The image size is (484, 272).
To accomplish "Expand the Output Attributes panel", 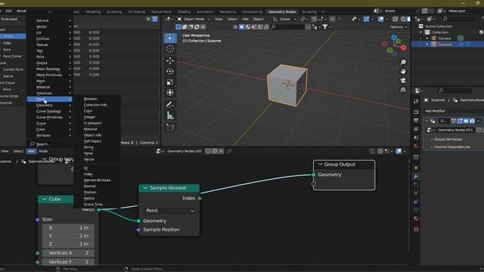I will (x=448, y=139).
